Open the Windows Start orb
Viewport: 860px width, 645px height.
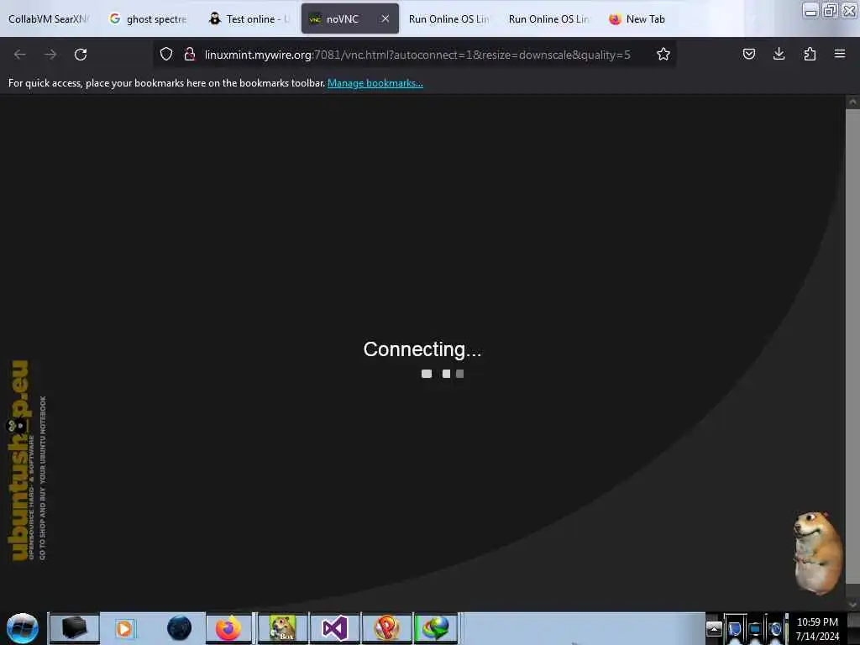[x=23, y=628]
